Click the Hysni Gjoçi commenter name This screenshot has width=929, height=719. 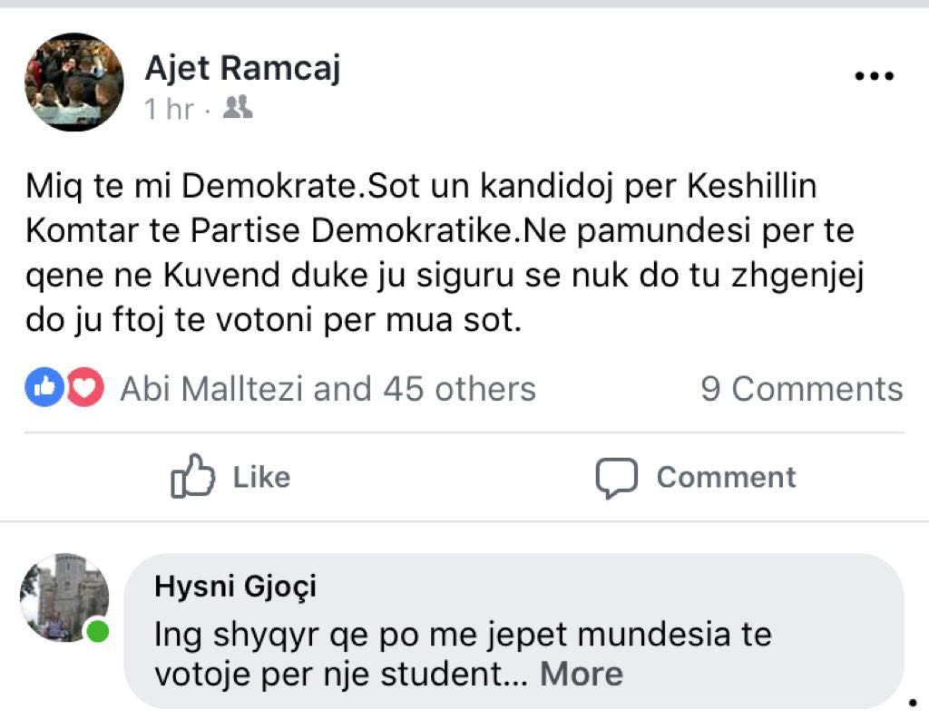pyautogui.click(x=236, y=587)
